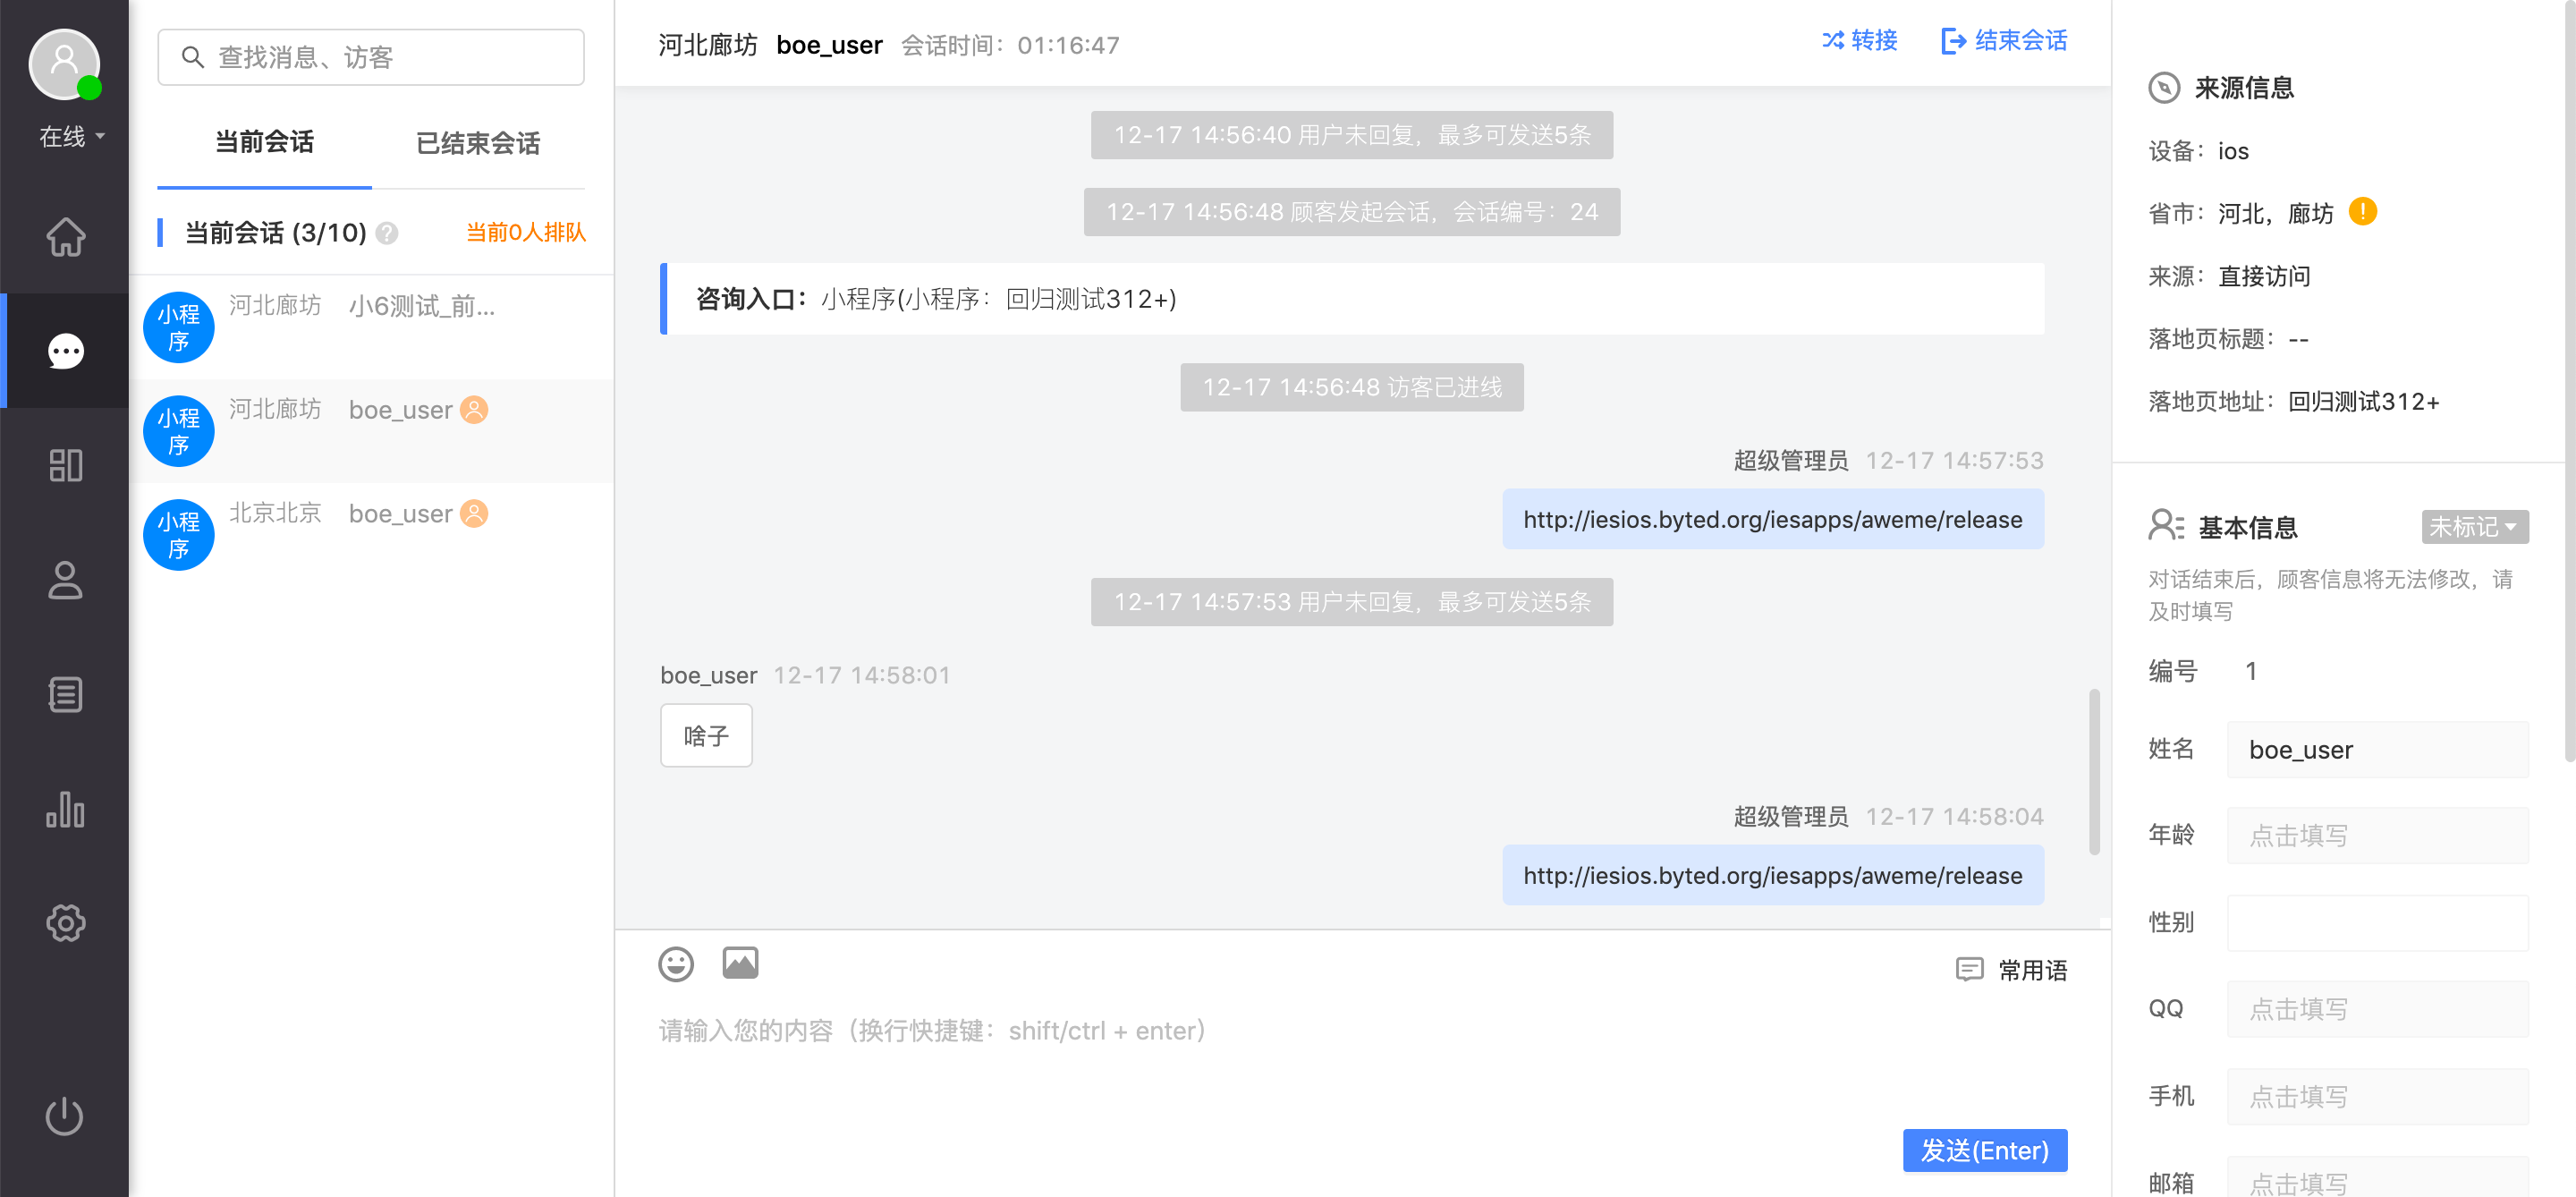
Task: Click the 小程序 avatar for 北京北京 session
Action: (179, 535)
